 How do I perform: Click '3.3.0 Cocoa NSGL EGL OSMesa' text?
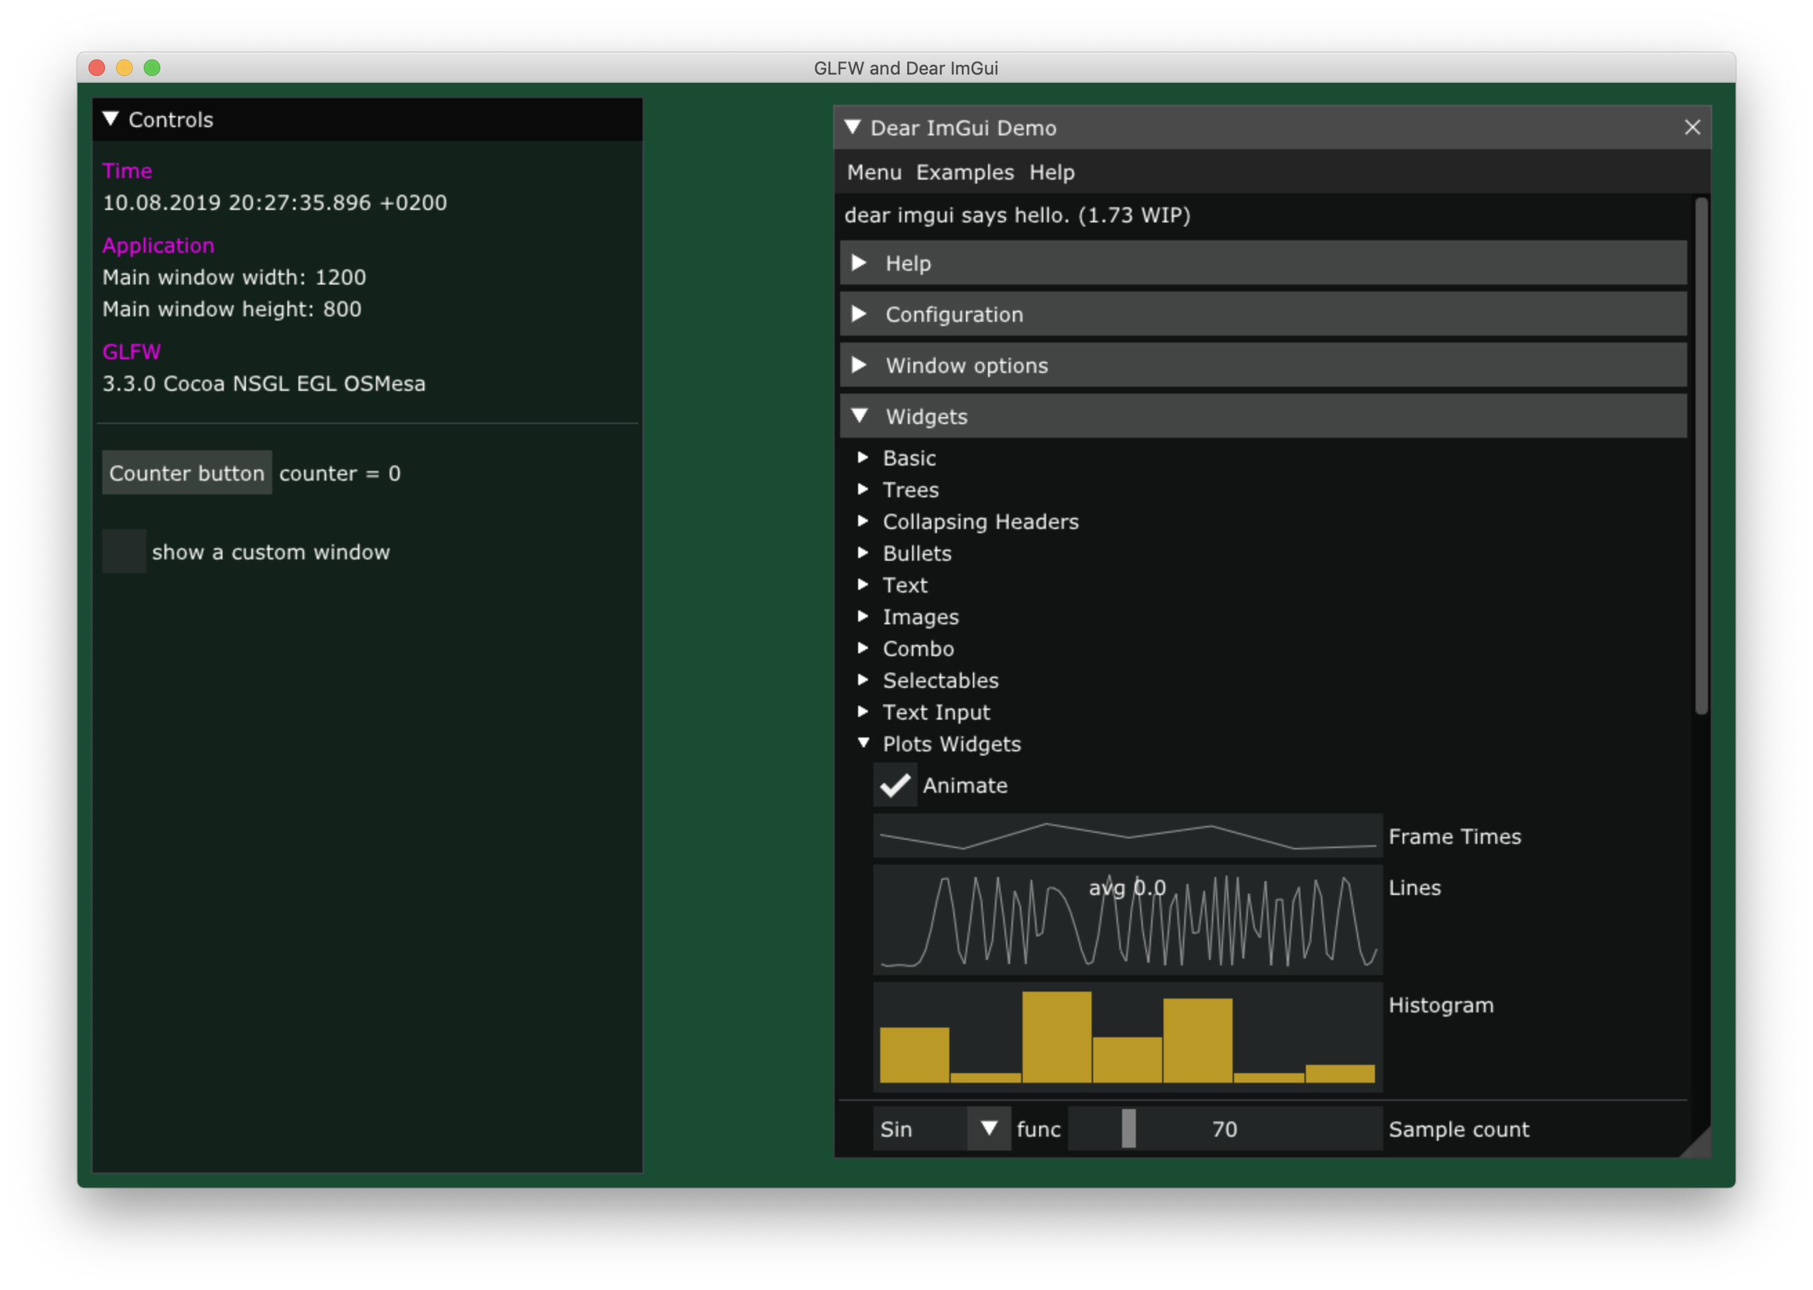tap(264, 384)
